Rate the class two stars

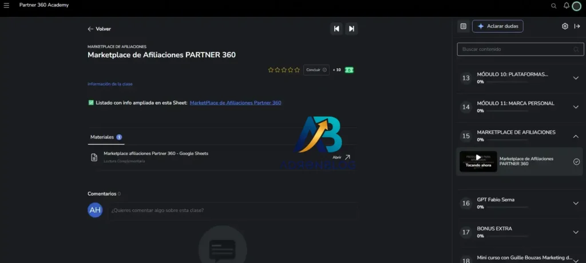tap(278, 70)
